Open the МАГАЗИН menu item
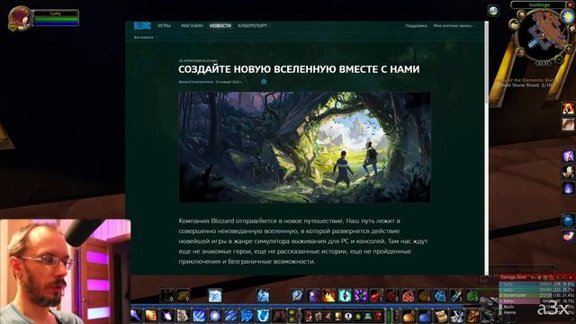Screen dimensions: 576x324 tap(192, 26)
